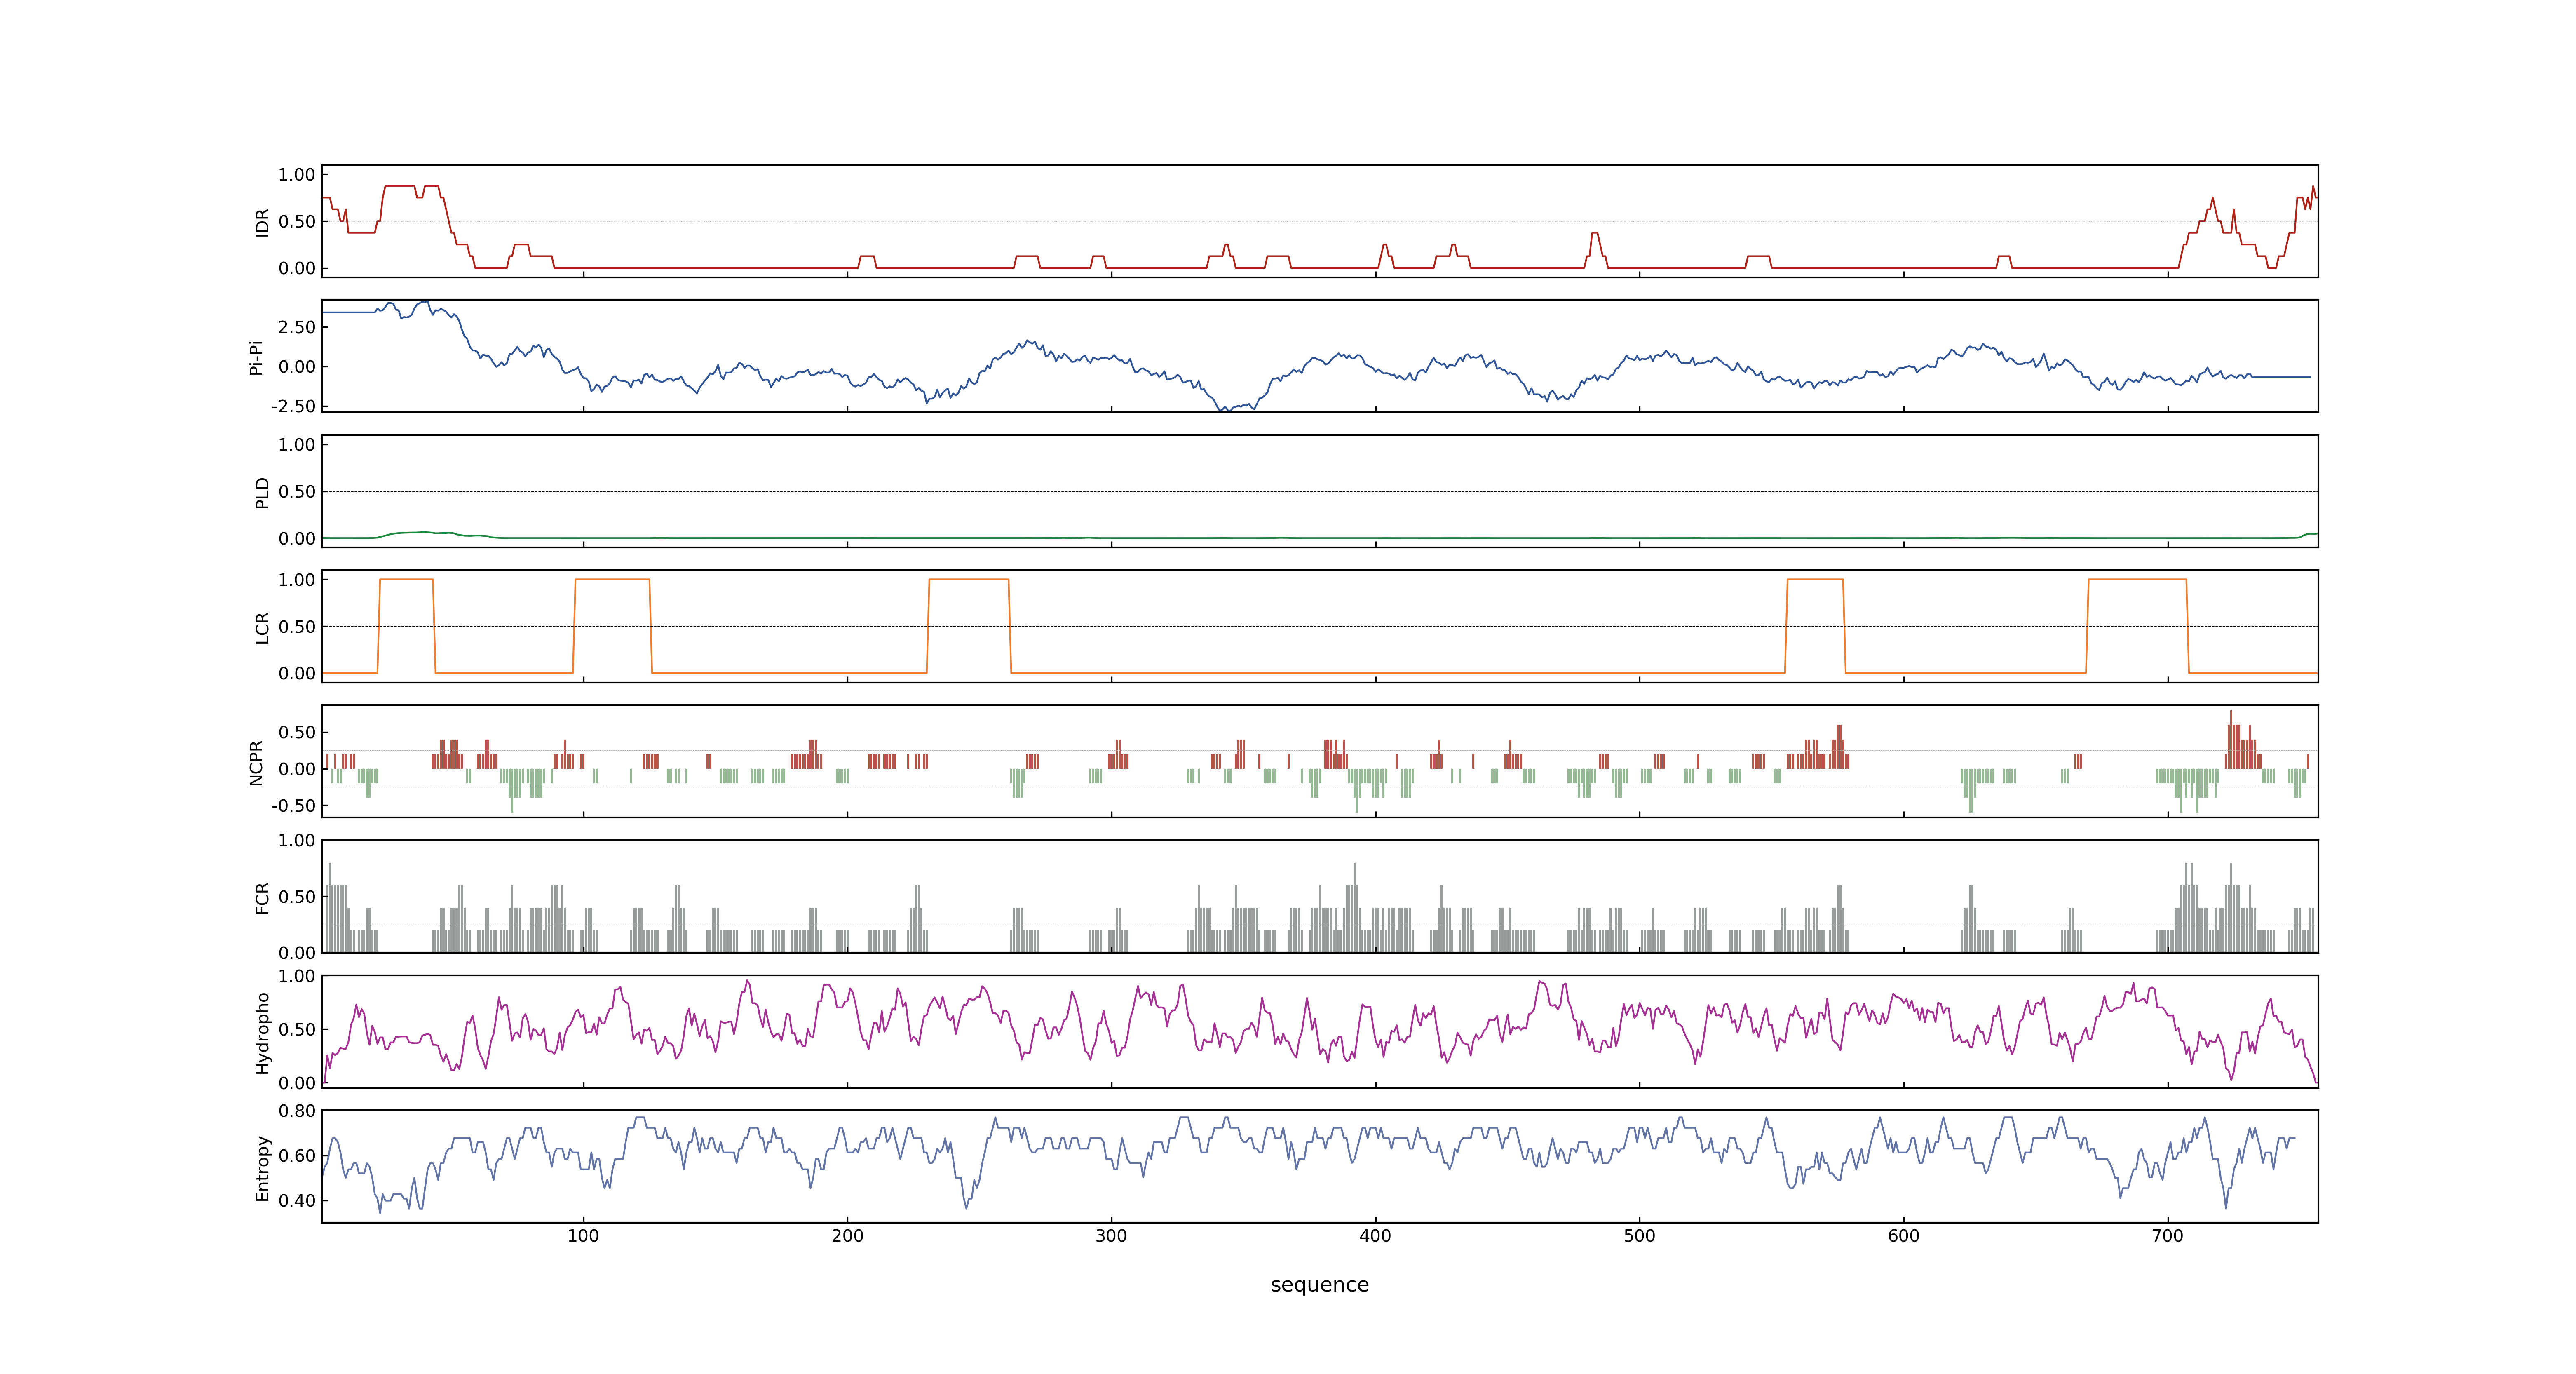
Task: Click the Pi-Pi axis label
Action: point(256,357)
